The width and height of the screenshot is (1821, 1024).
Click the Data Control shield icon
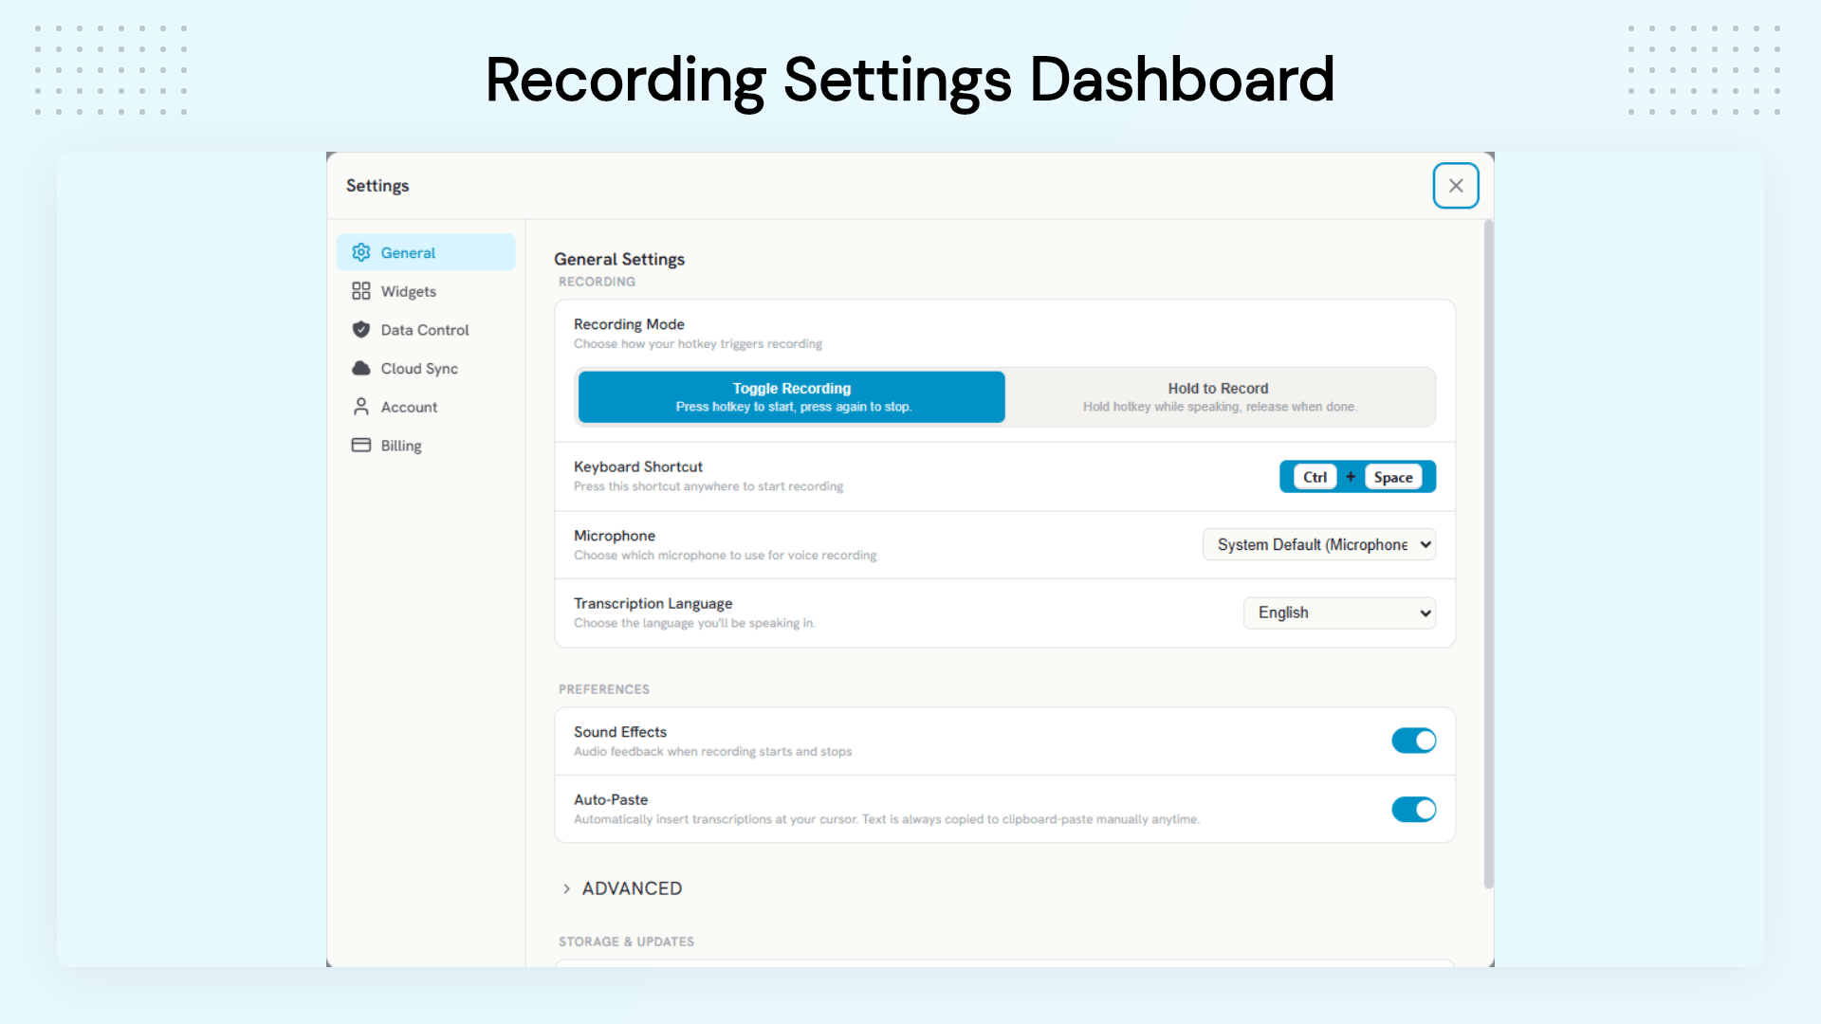[x=360, y=329]
